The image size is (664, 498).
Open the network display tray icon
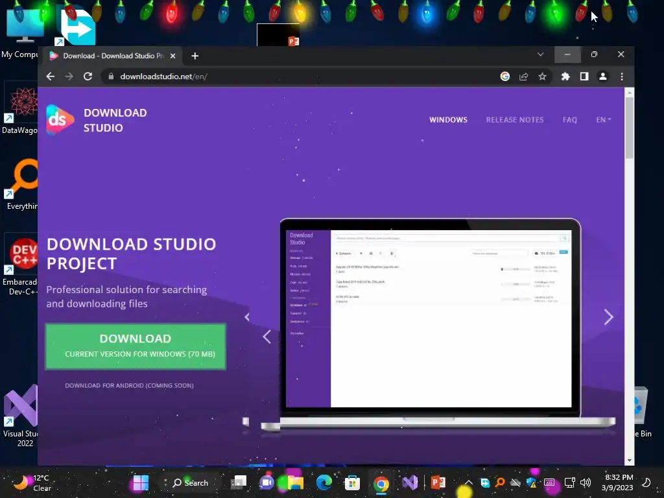pyautogui.click(x=569, y=482)
